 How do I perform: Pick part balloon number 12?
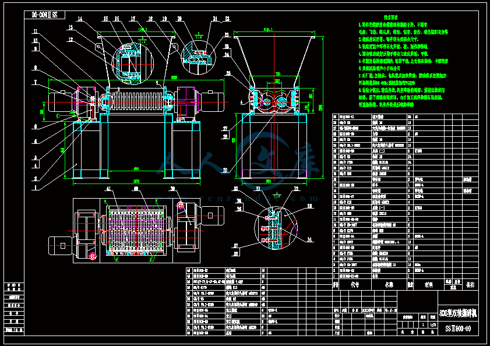point(70,40)
